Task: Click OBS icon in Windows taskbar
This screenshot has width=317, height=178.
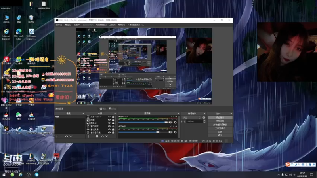Action: tap(29, 174)
